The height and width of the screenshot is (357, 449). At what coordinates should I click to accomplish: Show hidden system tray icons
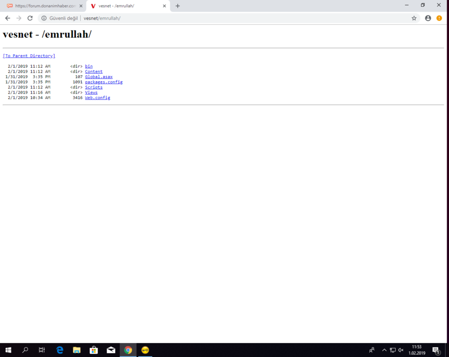[384, 350]
